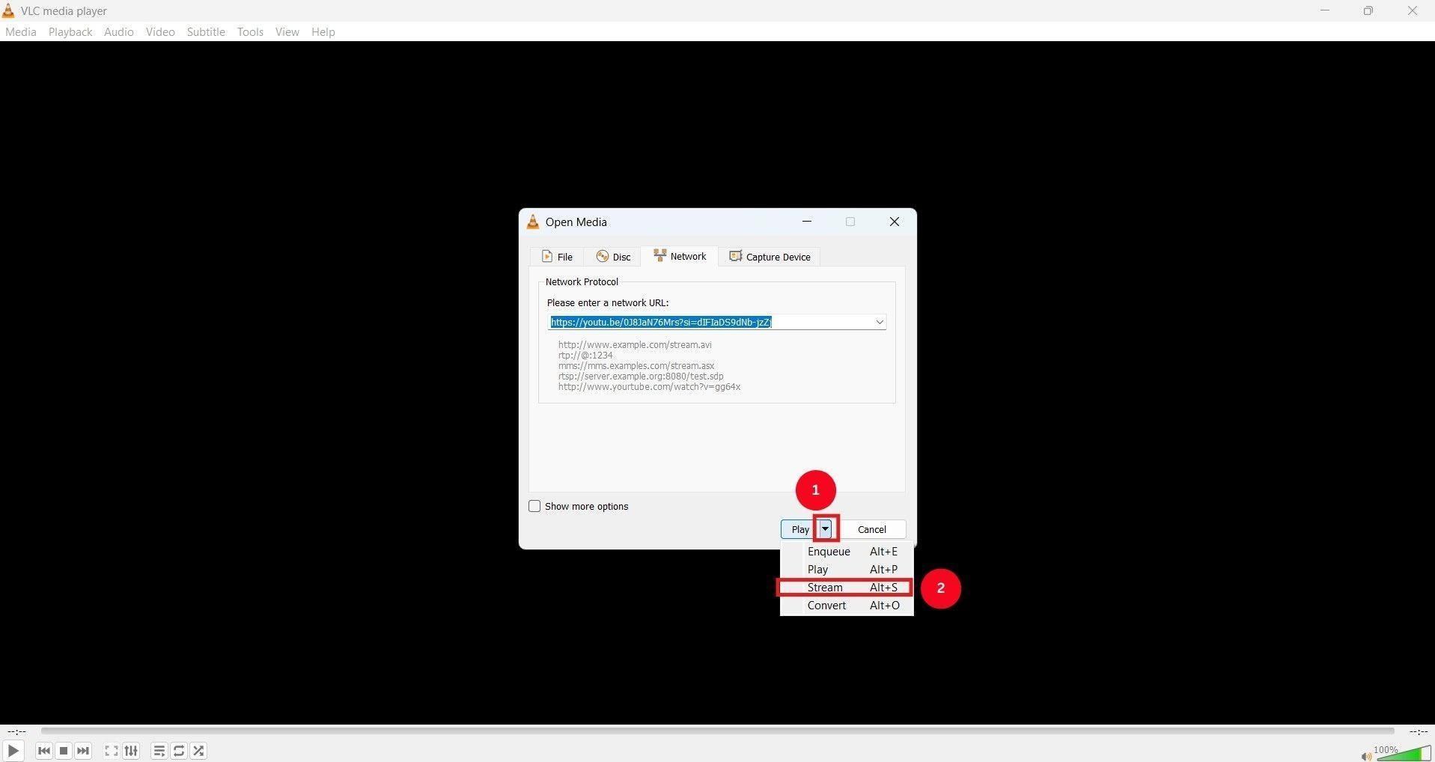
Task: Select the Play button in playback controls
Action: tap(13, 751)
